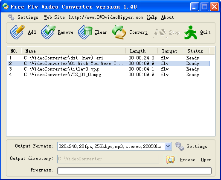Viewport: 221px width, 180px height.
Task: Click the Add button label
Action: (x=32, y=32)
